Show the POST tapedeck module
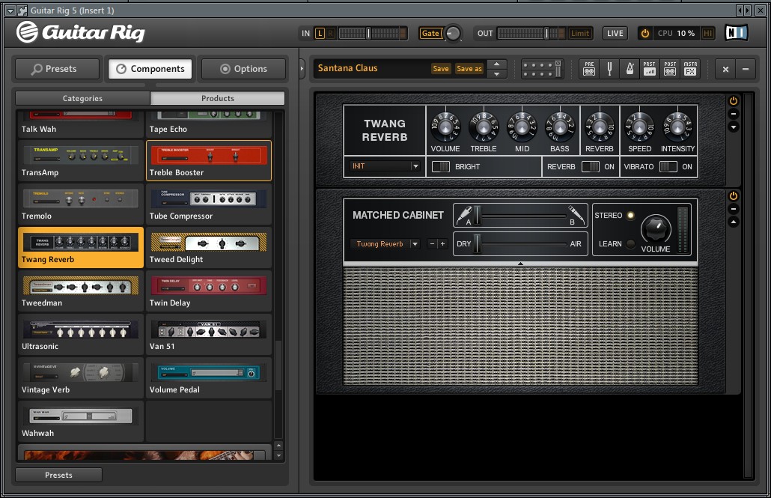The width and height of the screenshot is (771, 498). pyautogui.click(x=670, y=69)
